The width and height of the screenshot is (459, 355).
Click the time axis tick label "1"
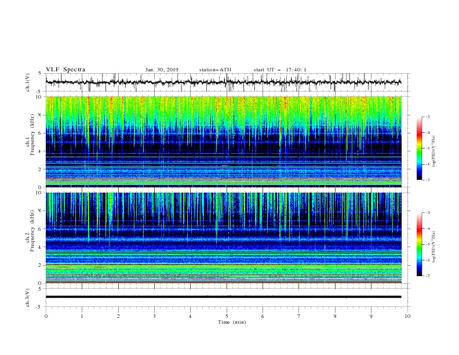[x=82, y=316]
